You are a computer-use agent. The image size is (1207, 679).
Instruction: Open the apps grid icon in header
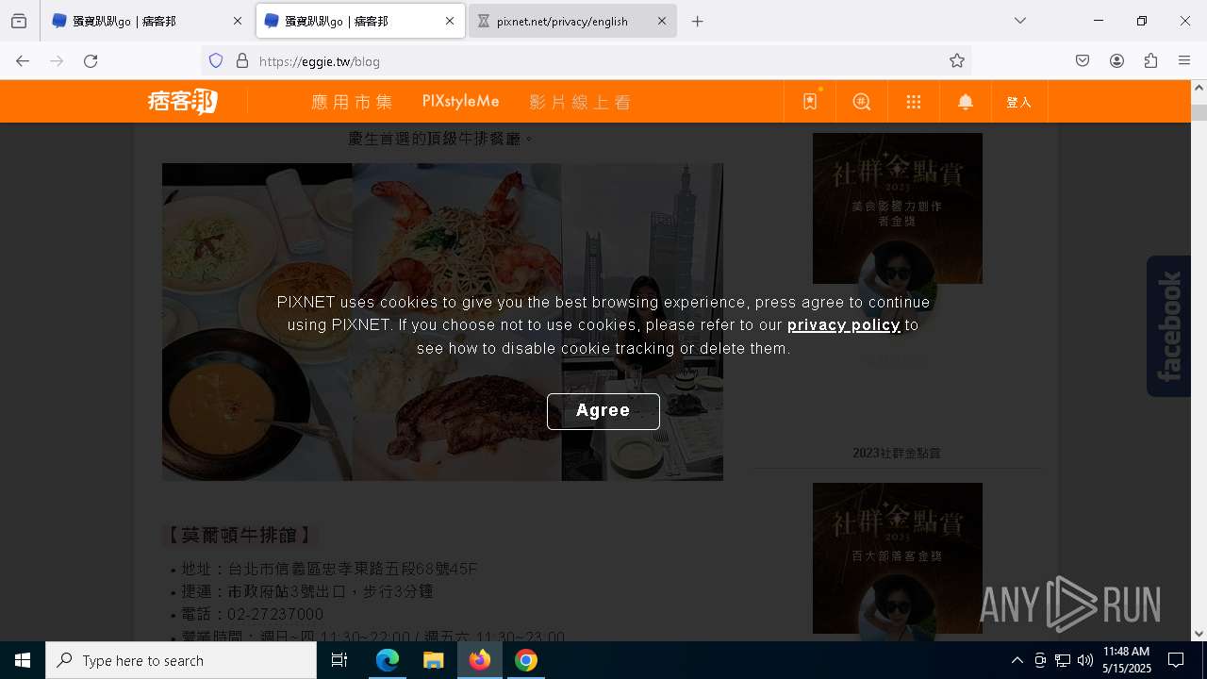tap(914, 102)
